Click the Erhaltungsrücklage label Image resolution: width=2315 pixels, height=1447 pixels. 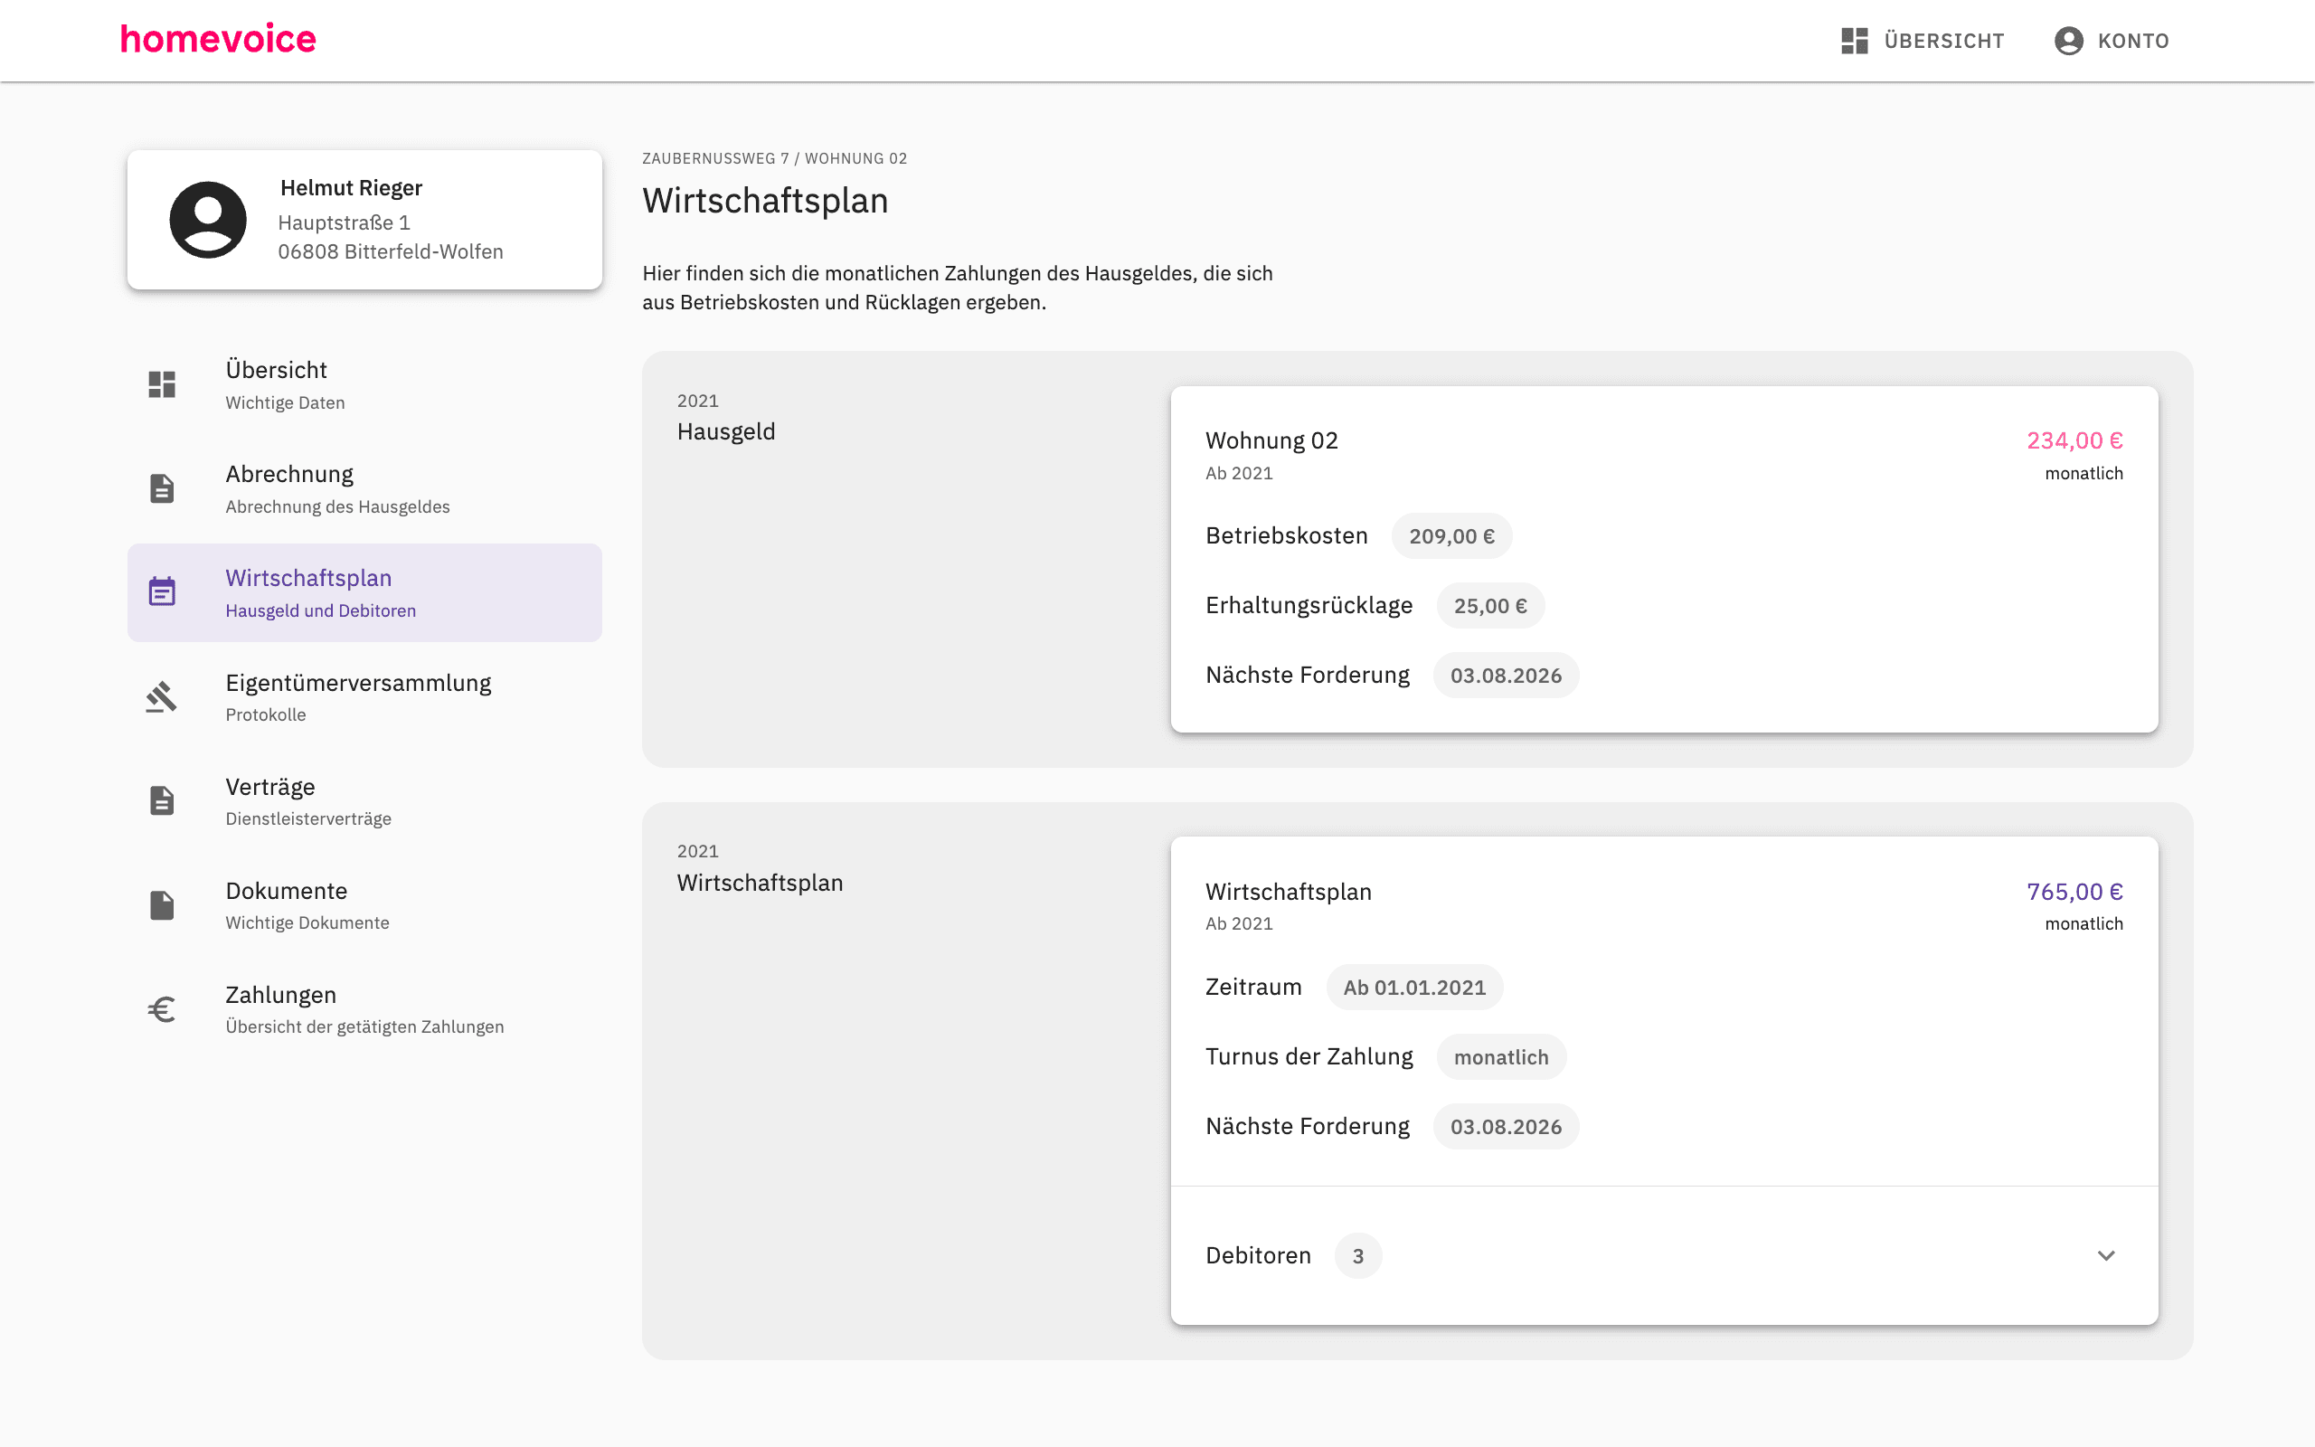[1309, 606]
